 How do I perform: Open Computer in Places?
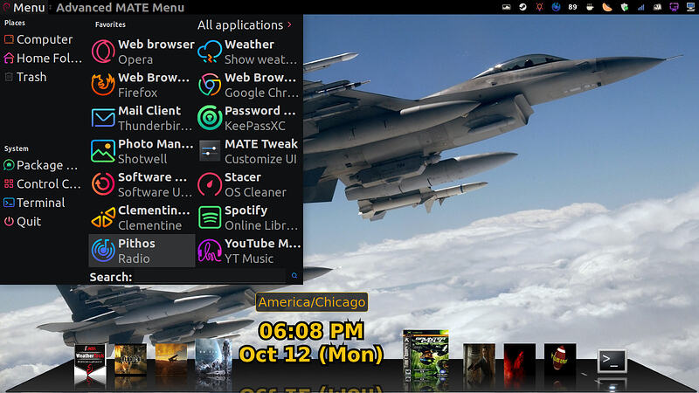(38, 39)
